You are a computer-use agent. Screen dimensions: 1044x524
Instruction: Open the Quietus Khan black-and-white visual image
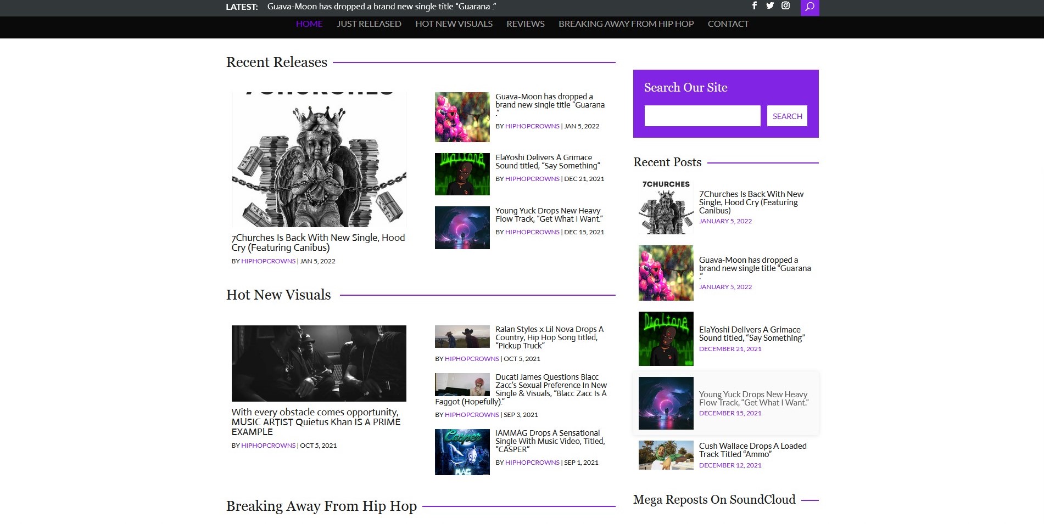pos(319,363)
